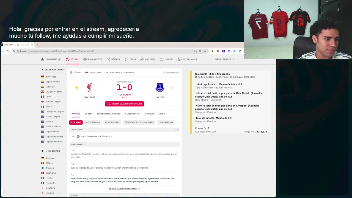The image size is (352, 198).
Task: Close the LIV 1-0 EVE browser tab
Action: [32, 45]
